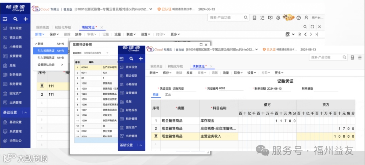Click 流量 in the front window toolbar
The image size is (365, 165).
(x=226, y=73)
